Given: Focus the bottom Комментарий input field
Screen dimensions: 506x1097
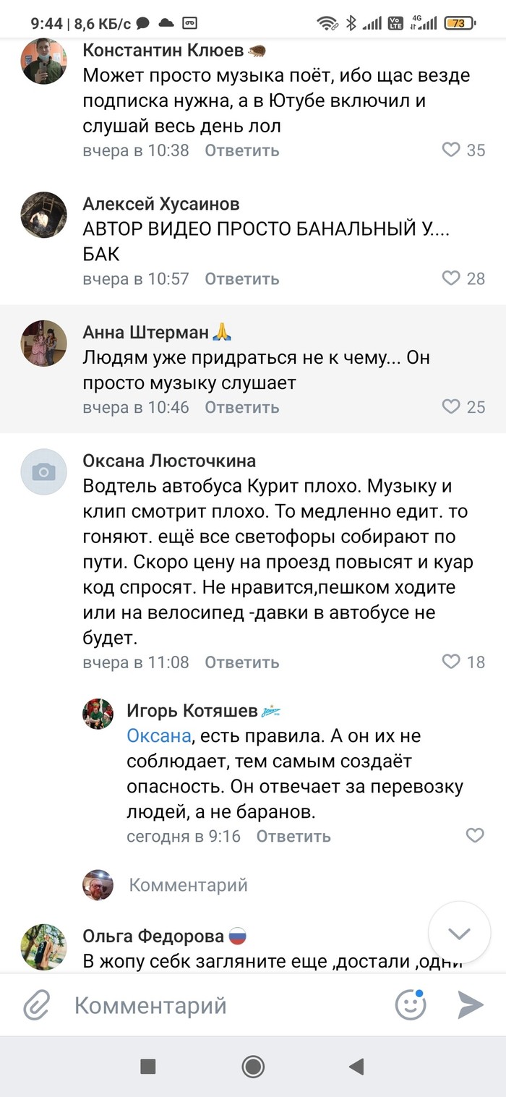Looking at the screenshot, I should [217, 1005].
